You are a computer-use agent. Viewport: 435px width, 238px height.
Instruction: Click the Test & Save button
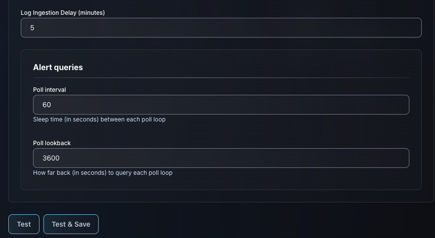click(x=71, y=224)
